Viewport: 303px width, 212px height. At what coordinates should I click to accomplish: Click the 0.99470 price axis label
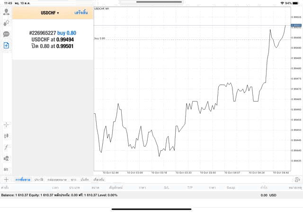click(296, 89)
